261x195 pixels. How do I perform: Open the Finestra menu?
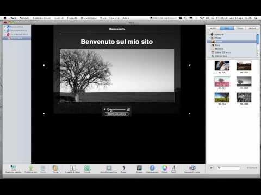pyautogui.click(x=114, y=18)
